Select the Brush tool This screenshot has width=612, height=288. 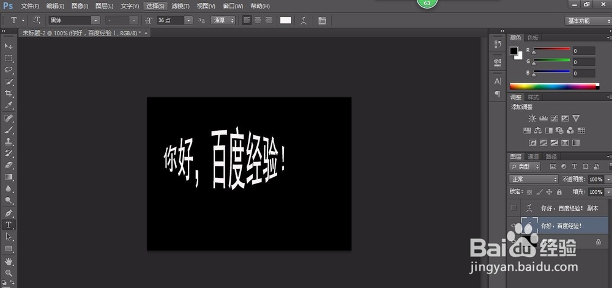tap(9, 130)
